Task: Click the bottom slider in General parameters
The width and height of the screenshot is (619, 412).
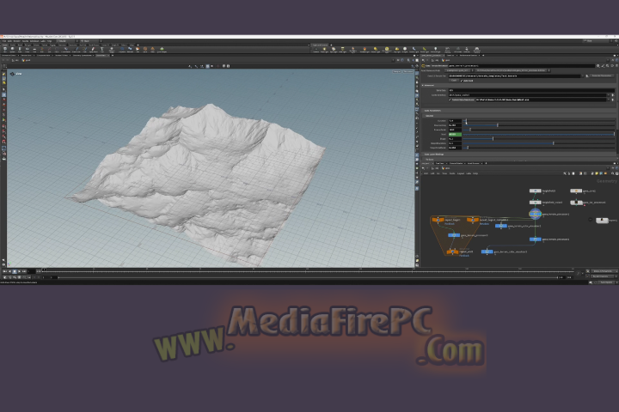Action: click(539, 148)
